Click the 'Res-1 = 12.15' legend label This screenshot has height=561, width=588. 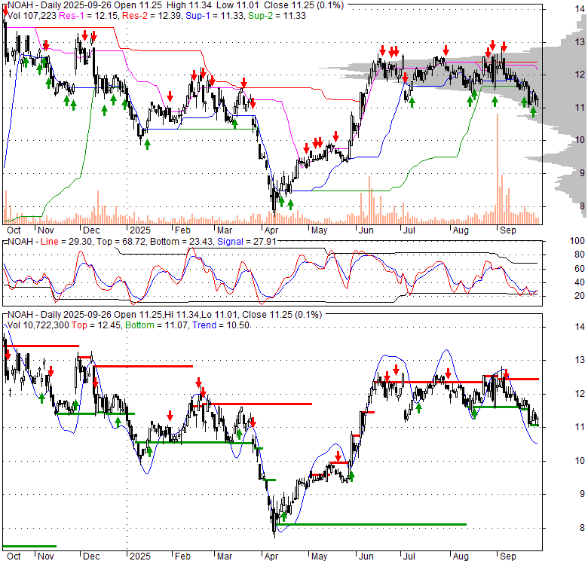(x=89, y=16)
